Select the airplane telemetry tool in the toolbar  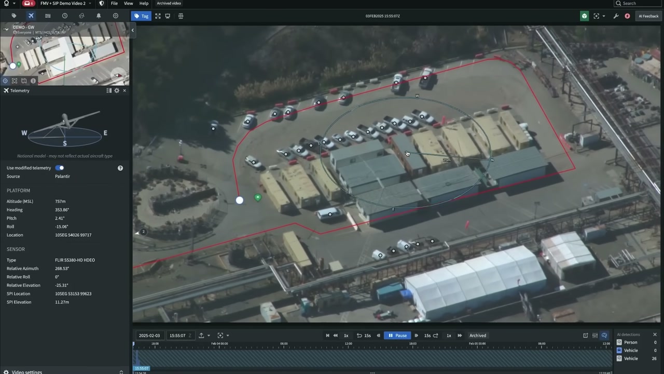click(x=31, y=16)
